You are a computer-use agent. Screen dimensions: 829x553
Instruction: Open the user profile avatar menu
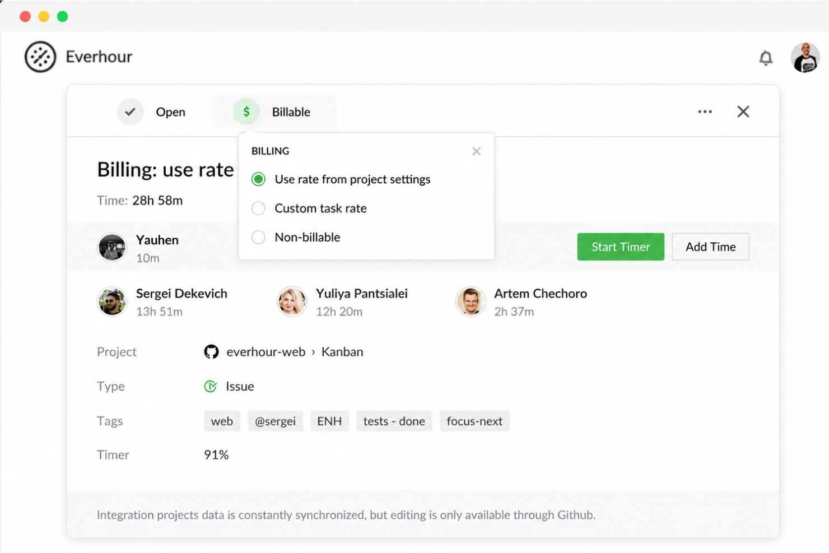[805, 57]
